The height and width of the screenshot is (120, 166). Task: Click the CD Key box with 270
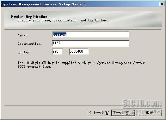coord(57,52)
